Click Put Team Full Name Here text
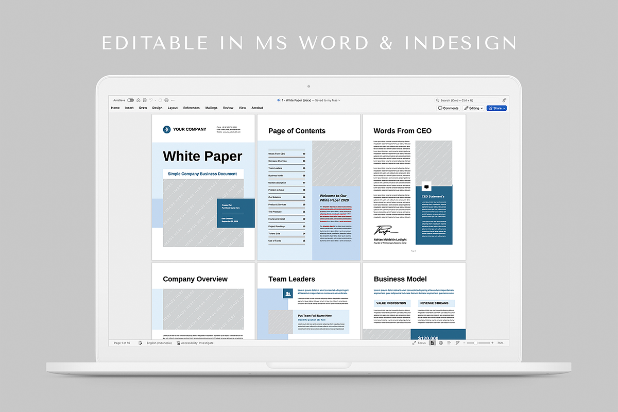 coord(315,316)
